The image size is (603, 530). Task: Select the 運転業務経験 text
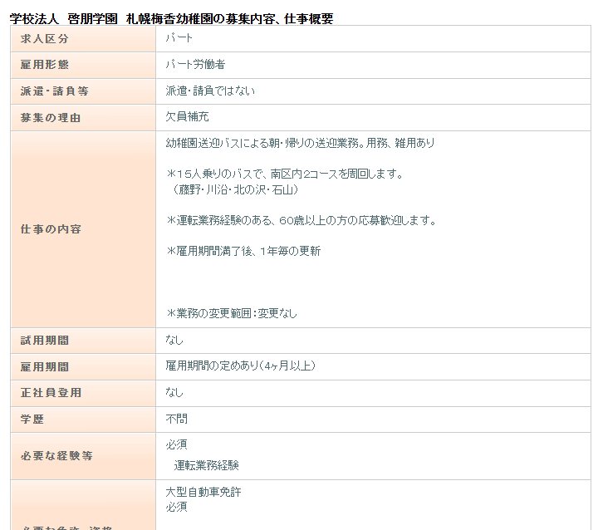(x=207, y=465)
